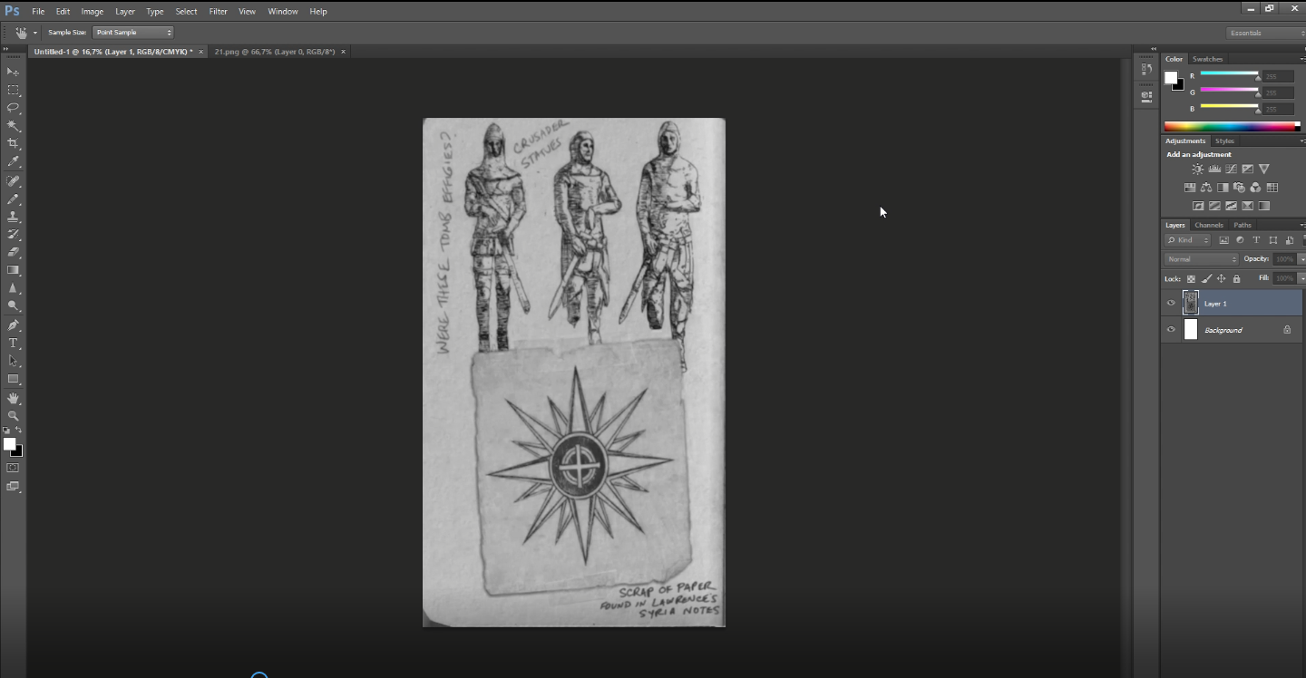Select the Clone Stamp tool
Image resolution: width=1306 pixels, height=678 pixels.
(13, 216)
